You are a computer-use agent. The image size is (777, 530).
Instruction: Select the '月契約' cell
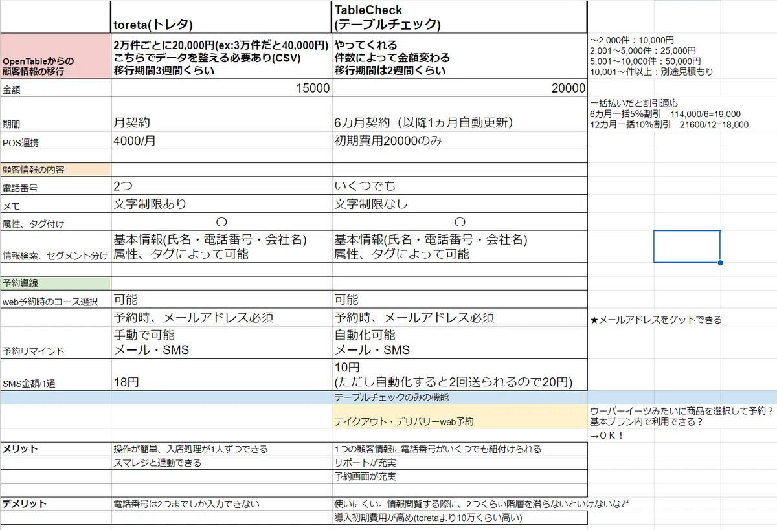coord(221,114)
